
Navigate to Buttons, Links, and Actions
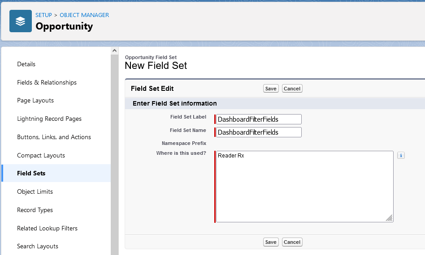54,137
